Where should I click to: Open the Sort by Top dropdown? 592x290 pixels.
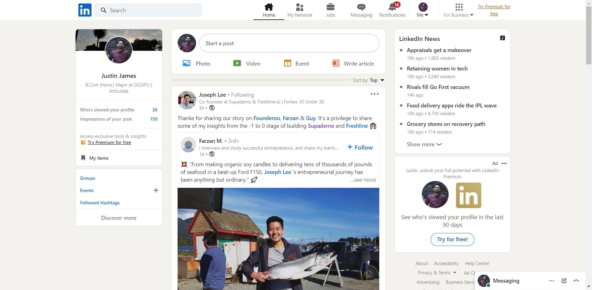pyautogui.click(x=368, y=80)
